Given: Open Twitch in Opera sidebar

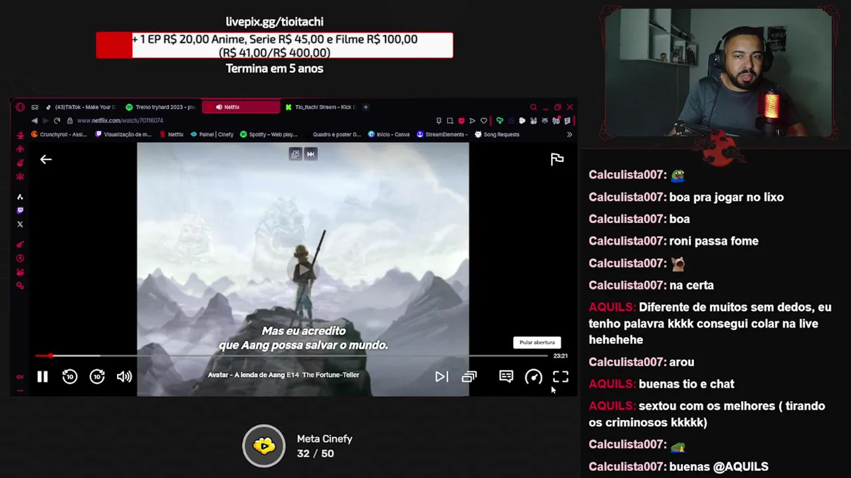Looking at the screenshot, I should 20,210.
